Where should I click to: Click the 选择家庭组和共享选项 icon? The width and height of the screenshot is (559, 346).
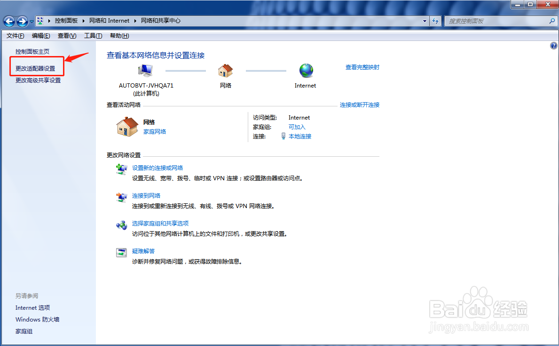coord(121,225)
